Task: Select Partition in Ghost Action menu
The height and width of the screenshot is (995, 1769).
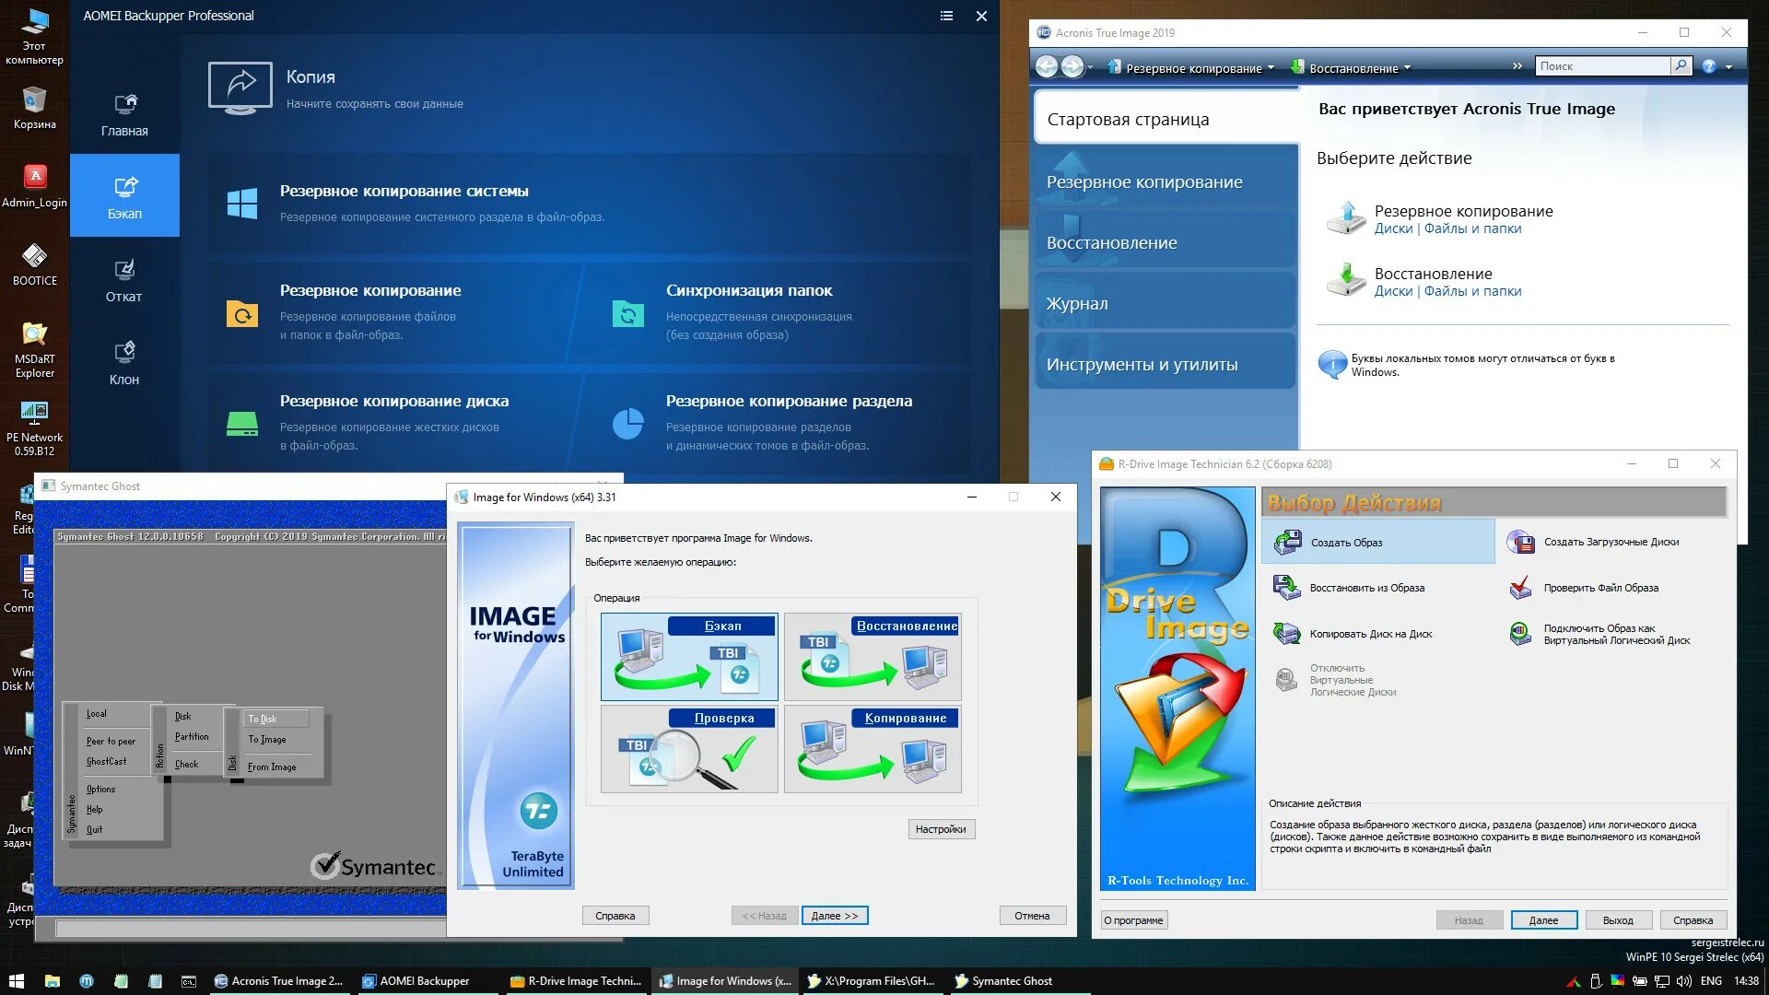Action: (193, 737)
